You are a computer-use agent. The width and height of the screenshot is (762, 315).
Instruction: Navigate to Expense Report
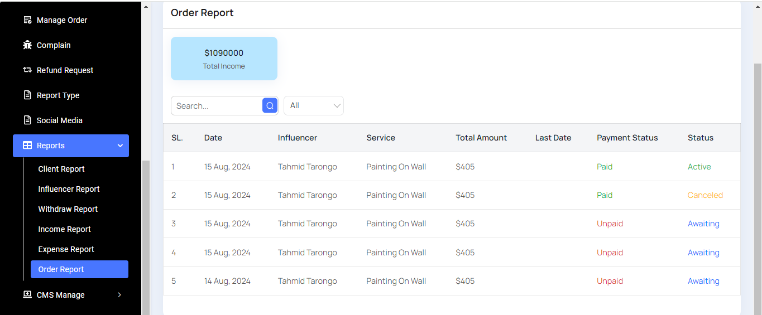point(66,249)
